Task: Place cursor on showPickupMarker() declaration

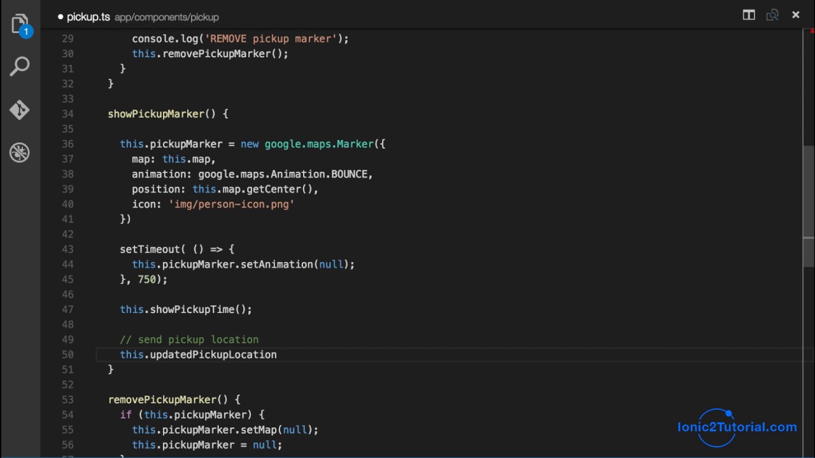Action: click(168, 114)
